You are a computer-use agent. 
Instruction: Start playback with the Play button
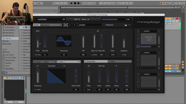(x=71, y=3)
